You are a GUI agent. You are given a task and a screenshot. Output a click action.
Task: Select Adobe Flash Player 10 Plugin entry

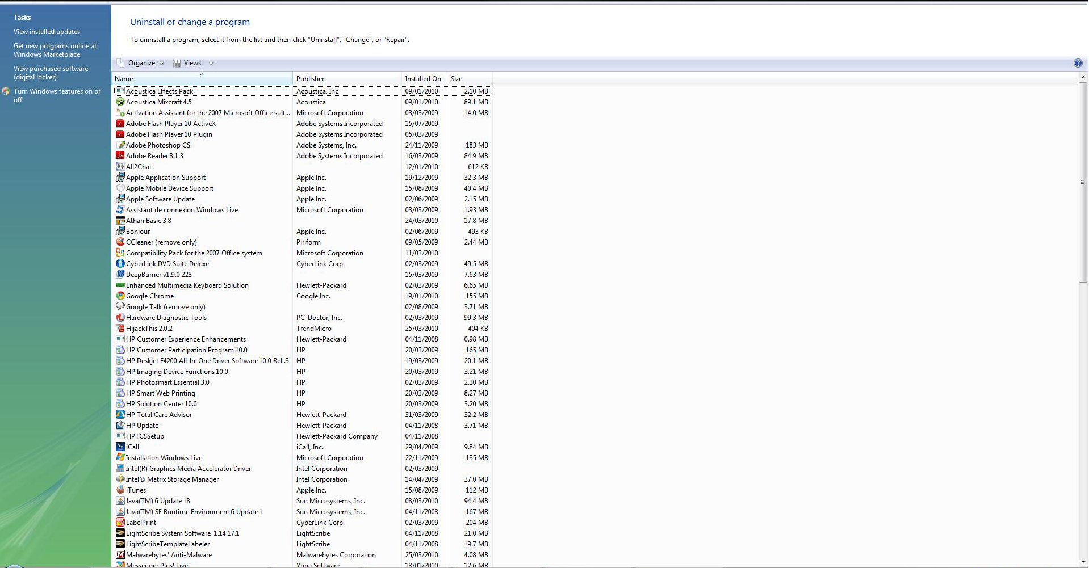click(x=303, y=134)
